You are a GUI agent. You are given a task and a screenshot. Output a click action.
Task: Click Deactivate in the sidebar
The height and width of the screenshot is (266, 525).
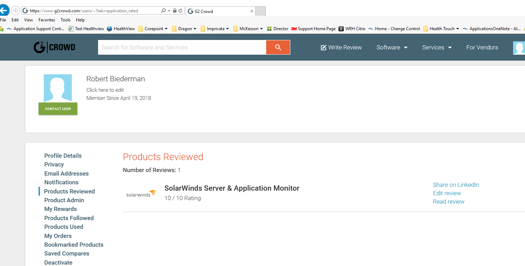point(58,262)
